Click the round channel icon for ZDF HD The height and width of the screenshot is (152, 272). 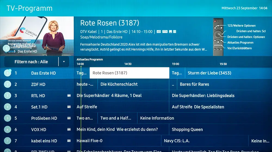[x=7, y=84]
